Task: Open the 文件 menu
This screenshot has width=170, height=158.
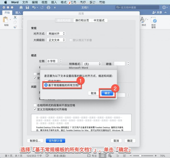Action: click(x=25, y=2)
